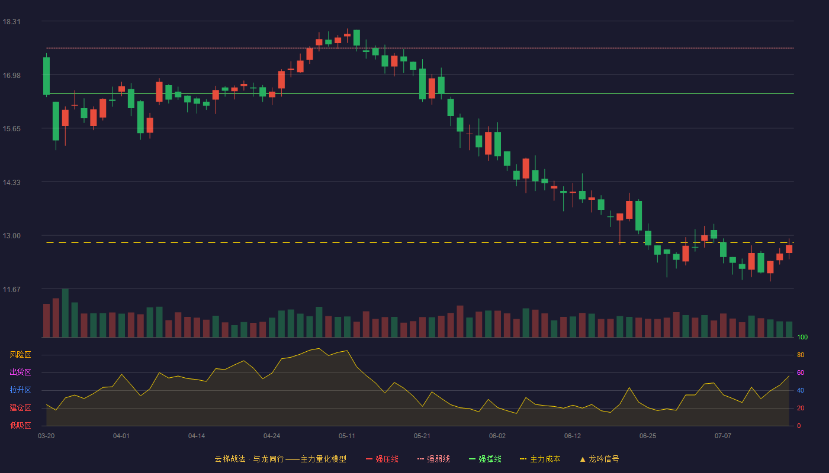Click the 18.31 price axis label

pyautogui.click(x=11, y=22)
